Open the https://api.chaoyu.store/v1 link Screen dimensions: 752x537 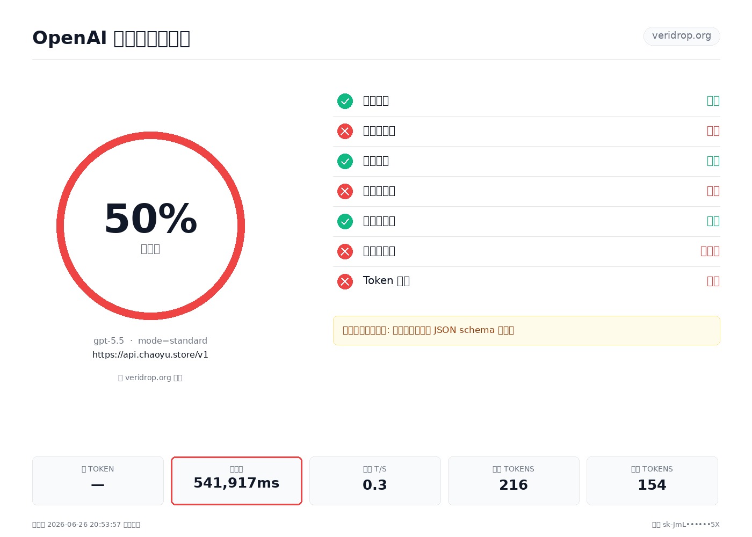pos(150,355)
